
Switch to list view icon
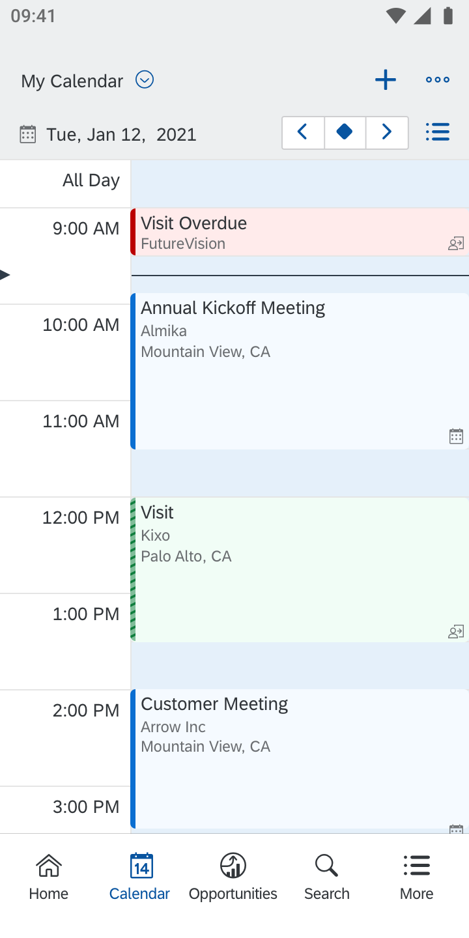click(437, 132)
